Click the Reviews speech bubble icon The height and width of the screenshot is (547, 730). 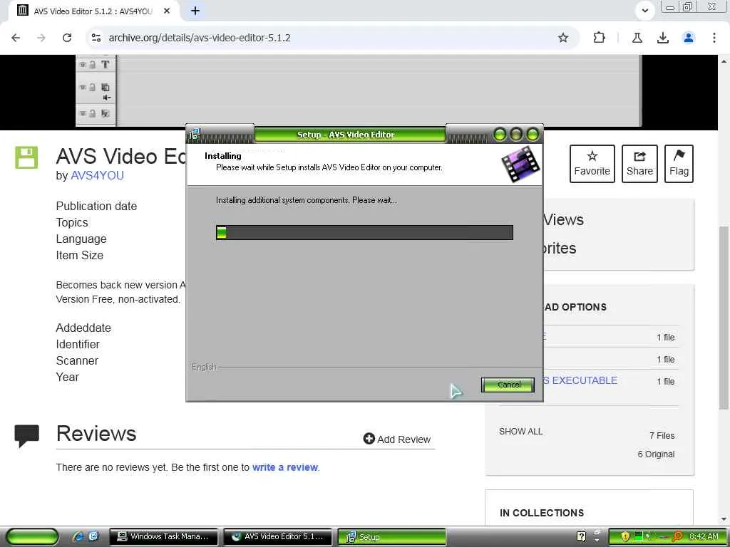click(x=26, y=435)
